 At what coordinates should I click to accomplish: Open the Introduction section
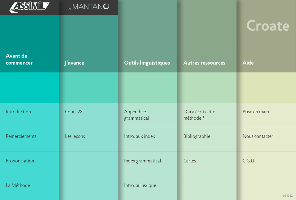click(19, 112)
